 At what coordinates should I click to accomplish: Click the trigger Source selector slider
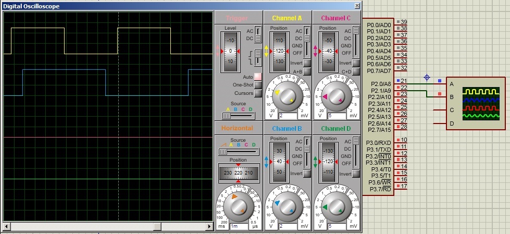[x=239, y=116]
